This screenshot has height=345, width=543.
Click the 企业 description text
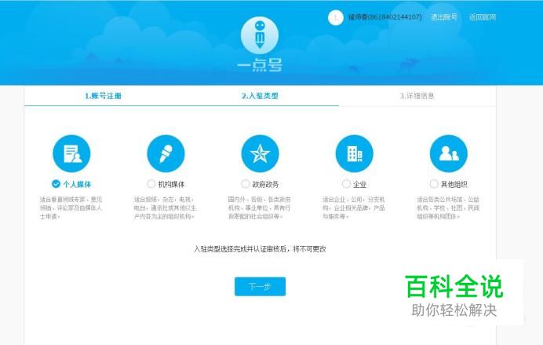point(354,207)
